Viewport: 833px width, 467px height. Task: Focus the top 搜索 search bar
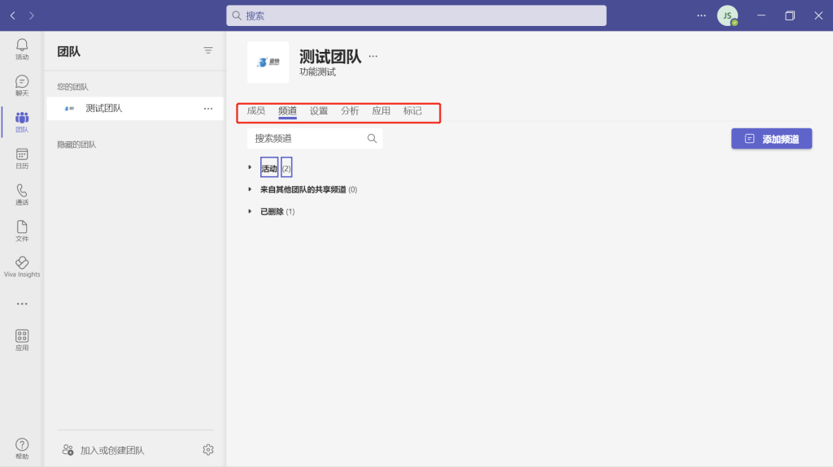pos(416,15)
